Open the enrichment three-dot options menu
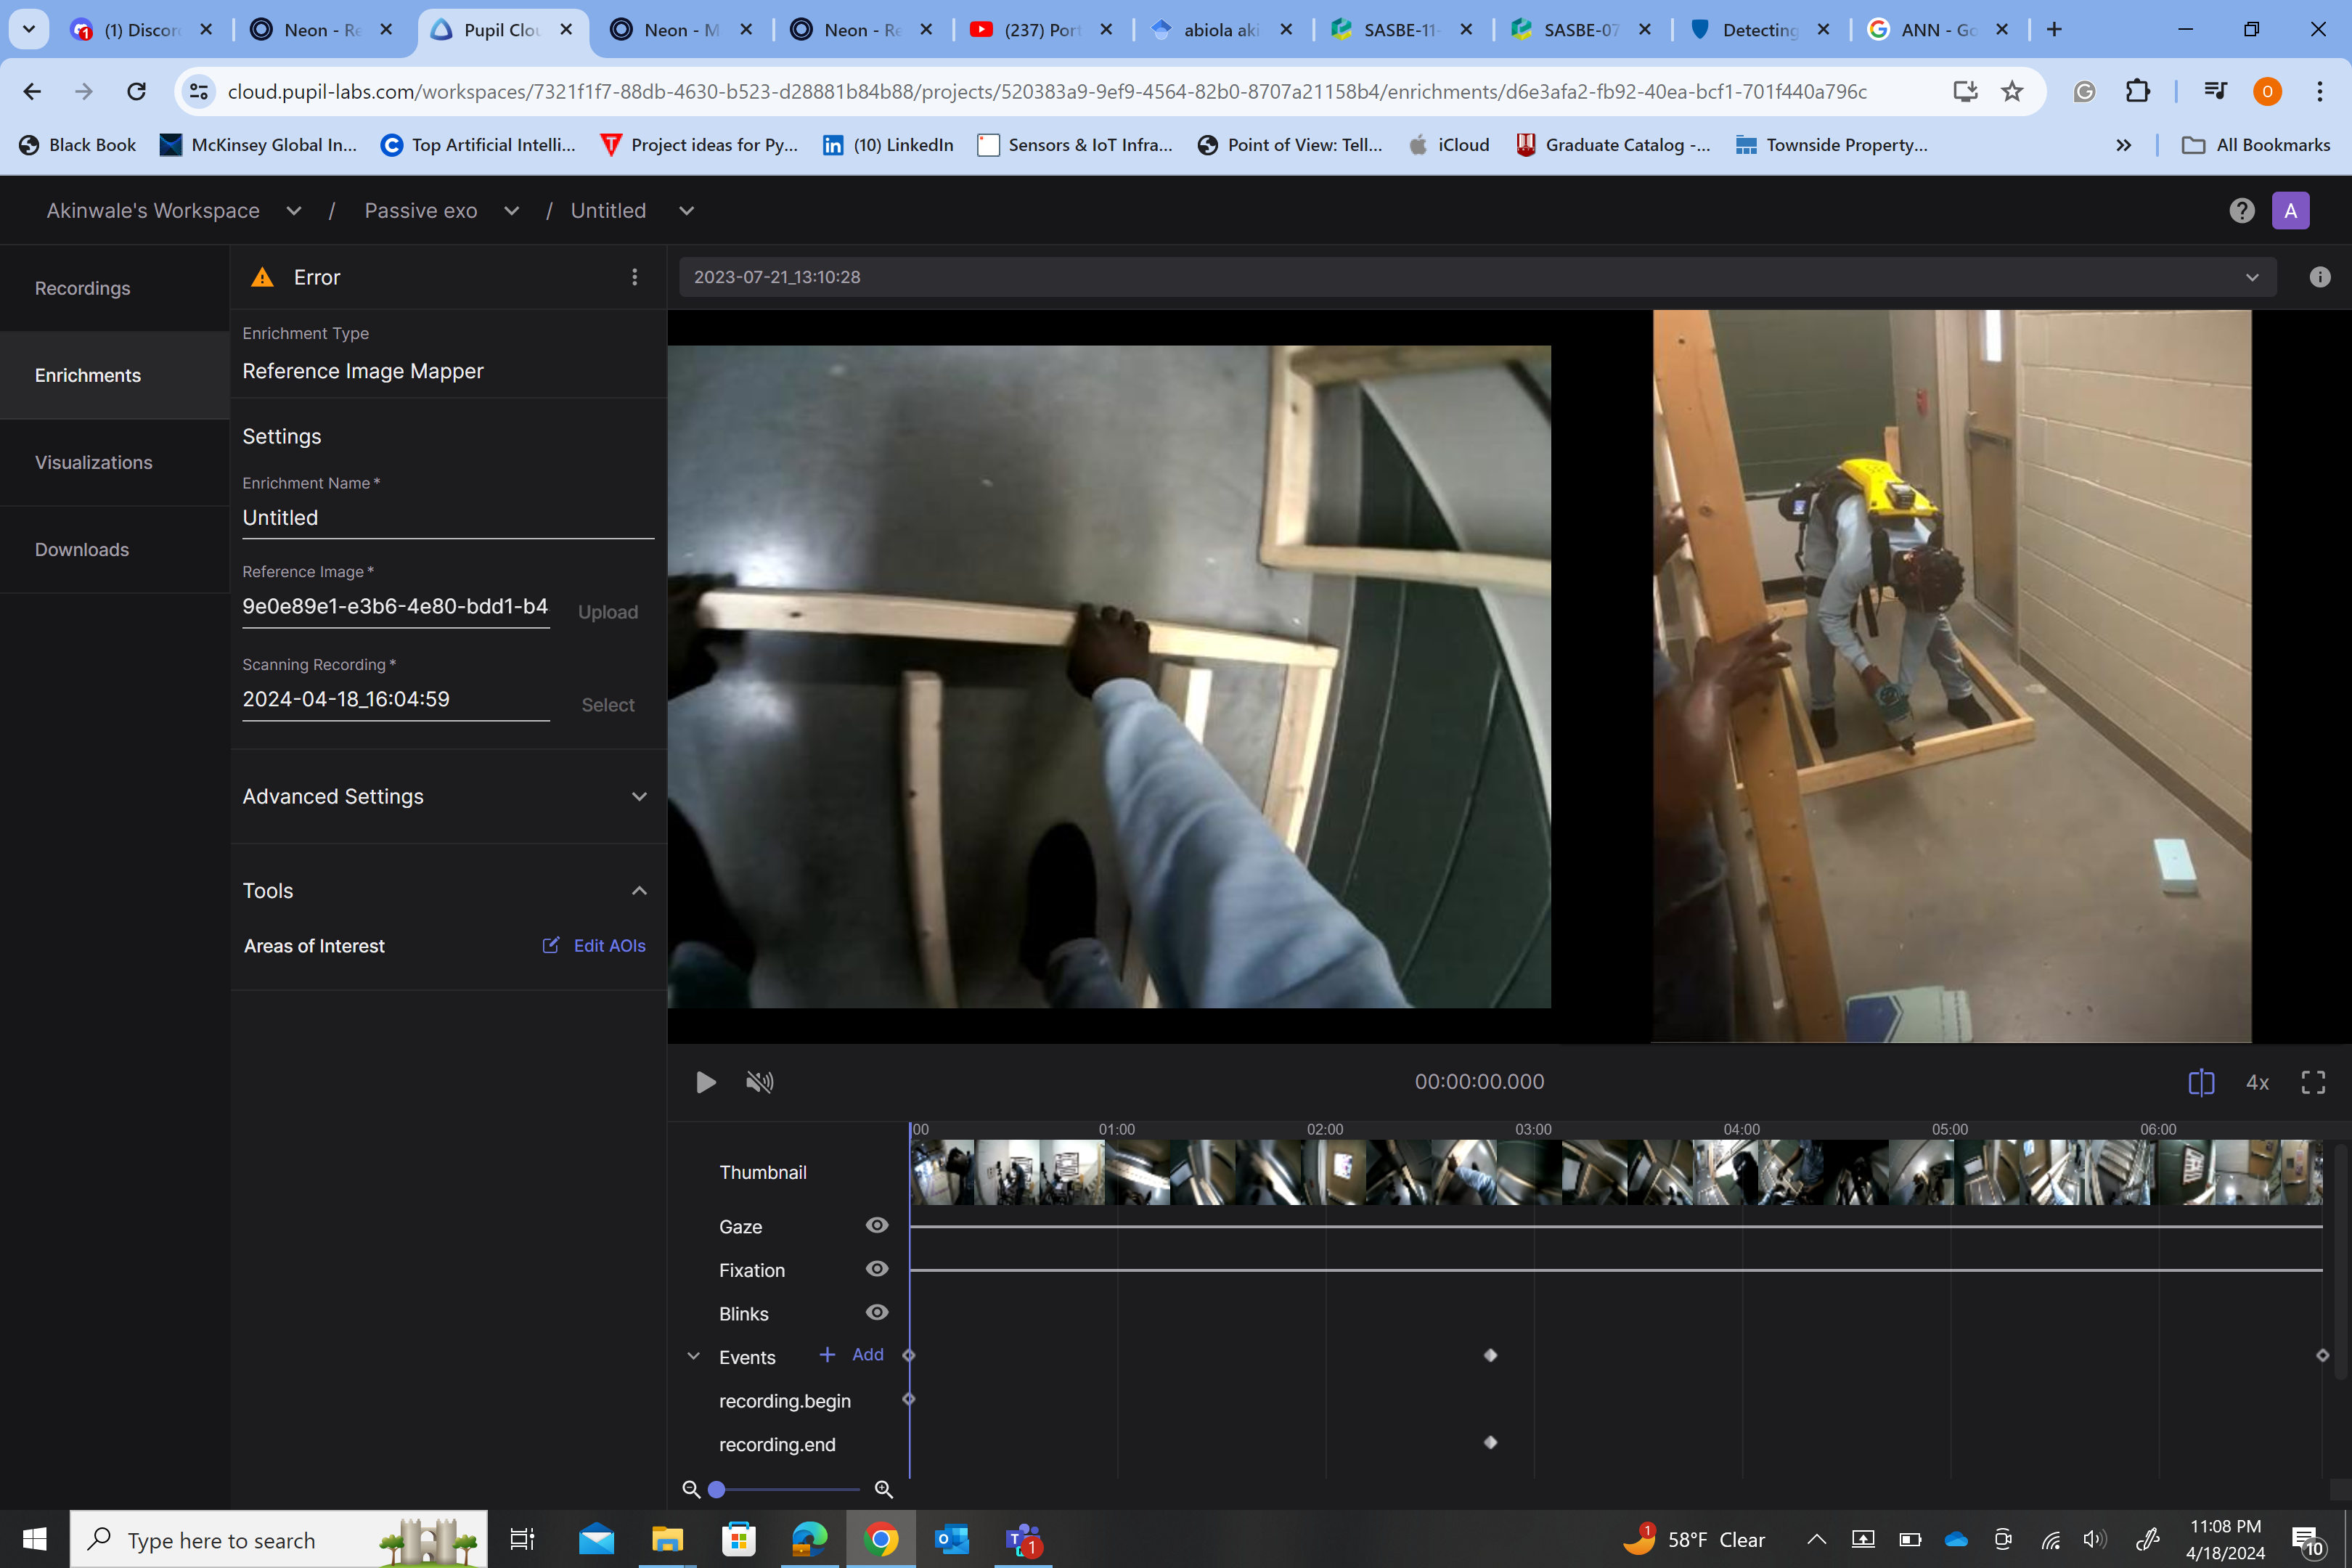Image resolution: width=2352 pixels, height=1568 pixels. point(634,277)
